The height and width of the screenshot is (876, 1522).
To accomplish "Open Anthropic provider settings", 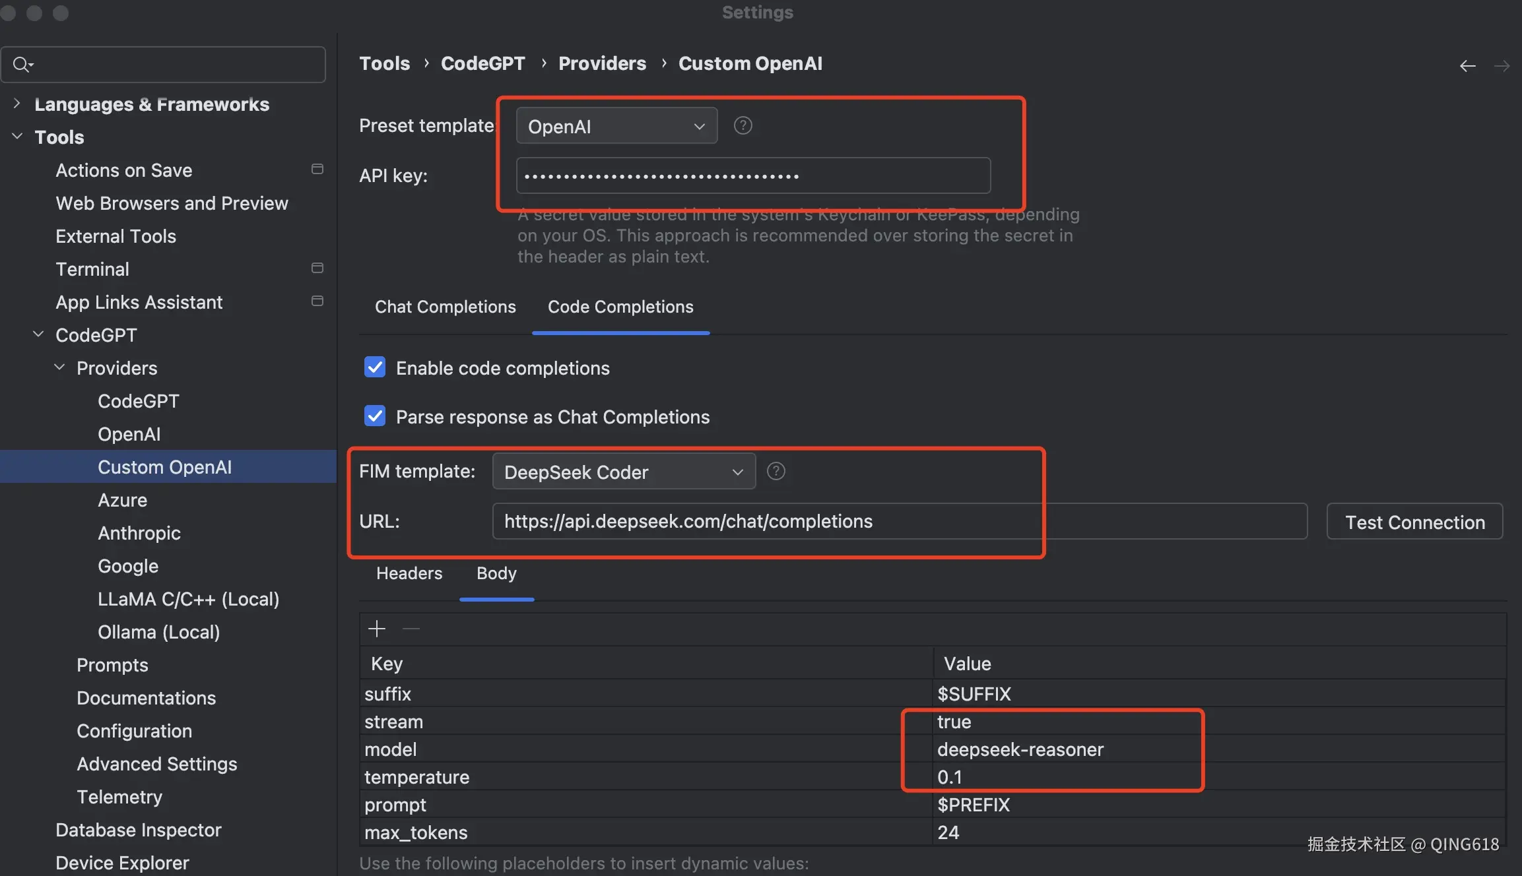I will 139,533.
